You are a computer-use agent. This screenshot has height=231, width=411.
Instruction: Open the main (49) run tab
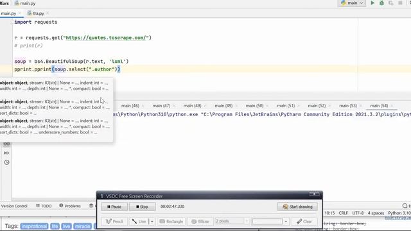(223, 105)
